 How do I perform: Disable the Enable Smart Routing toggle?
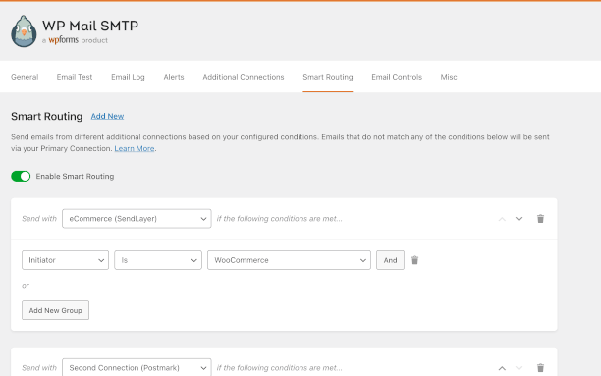21,177
